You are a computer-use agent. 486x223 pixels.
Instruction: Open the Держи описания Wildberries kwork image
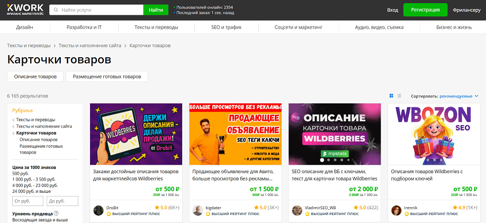pos(136,134)
